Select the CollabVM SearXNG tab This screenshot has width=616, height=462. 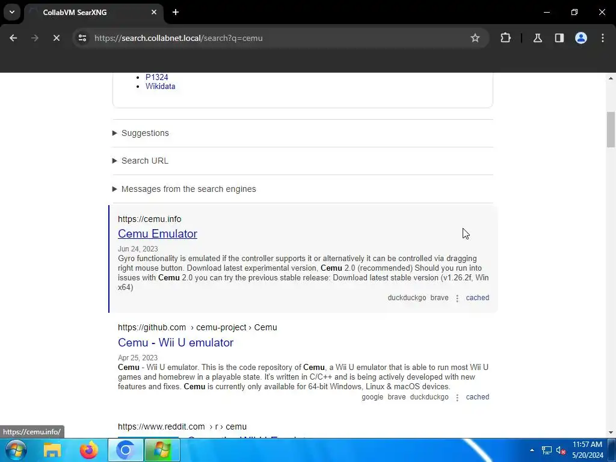(x=93, y=12)
